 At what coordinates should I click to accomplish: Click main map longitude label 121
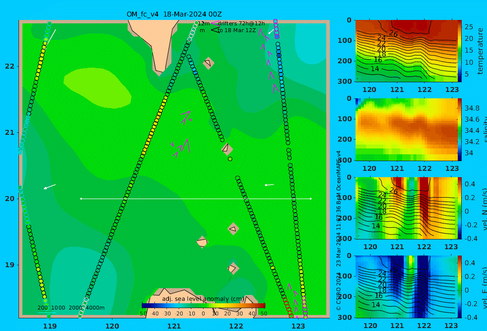[174, 326]
